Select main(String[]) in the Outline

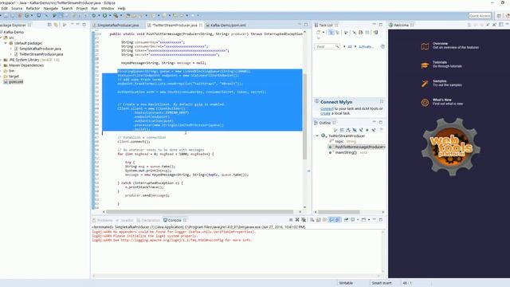pyautogui.click(x=348, y=152)
